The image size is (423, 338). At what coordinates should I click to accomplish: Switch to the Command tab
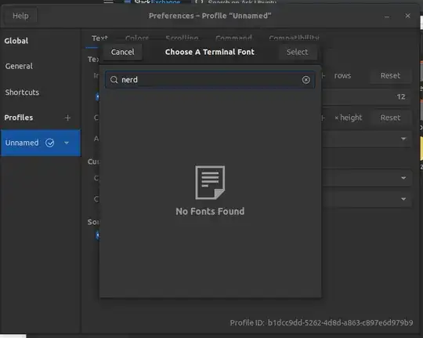click(233, 38)
